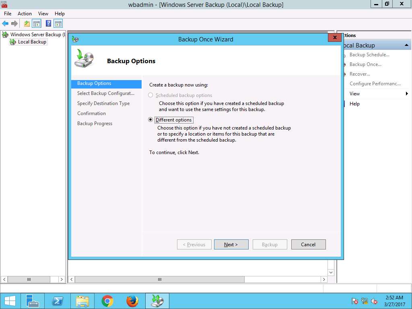Click Windows Server Backup taskbar icon
This screenshot has width=412, height=309.
coord(157,301)
